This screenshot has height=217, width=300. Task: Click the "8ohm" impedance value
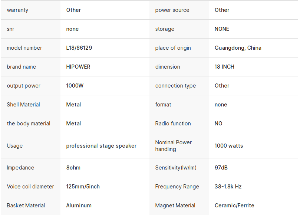(73, 168)
